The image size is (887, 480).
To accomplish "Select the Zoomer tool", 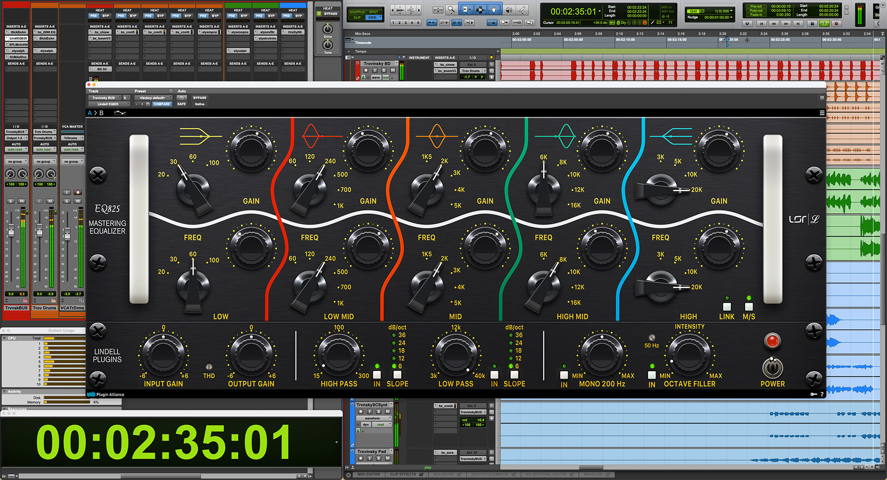I will (452, 10).
